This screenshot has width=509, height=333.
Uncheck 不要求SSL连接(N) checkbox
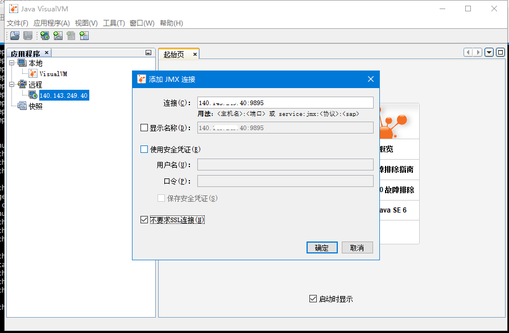[144, 220]
